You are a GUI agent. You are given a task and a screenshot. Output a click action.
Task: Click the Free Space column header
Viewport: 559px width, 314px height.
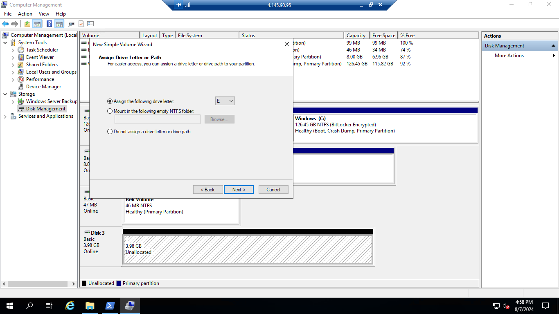point(384,36)
